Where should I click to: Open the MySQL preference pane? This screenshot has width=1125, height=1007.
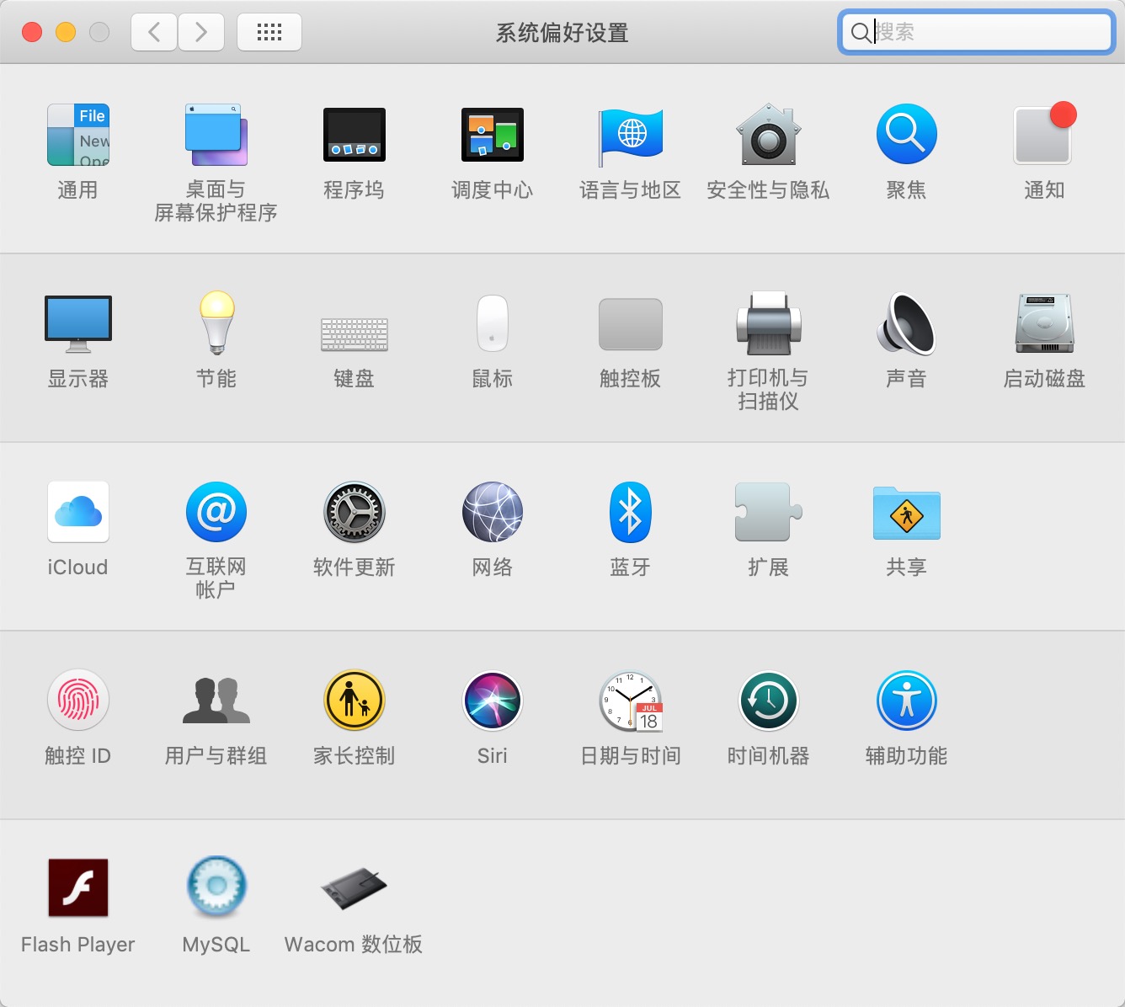[x=216, y=887]
